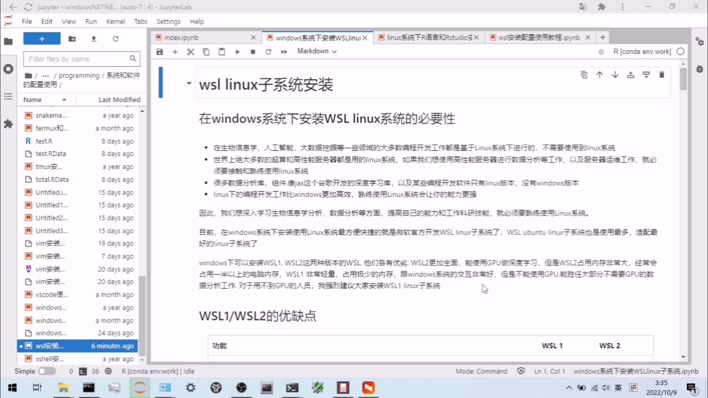Collapse the wsl linux heading section chevron

click(189, 83)
